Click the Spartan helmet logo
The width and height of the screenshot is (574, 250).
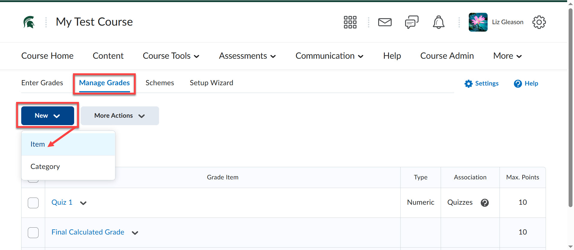point(29,22)
